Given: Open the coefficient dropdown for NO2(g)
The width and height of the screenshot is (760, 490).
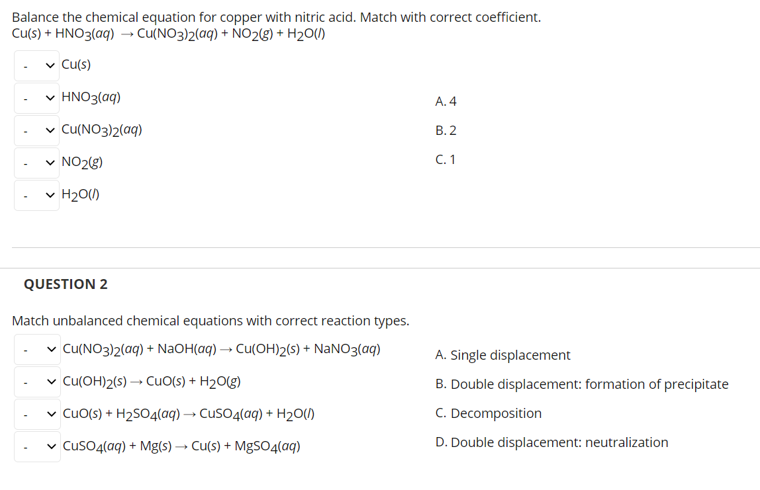Looking at the screenshot, I should pyautogui.click(x=36, y=162).
